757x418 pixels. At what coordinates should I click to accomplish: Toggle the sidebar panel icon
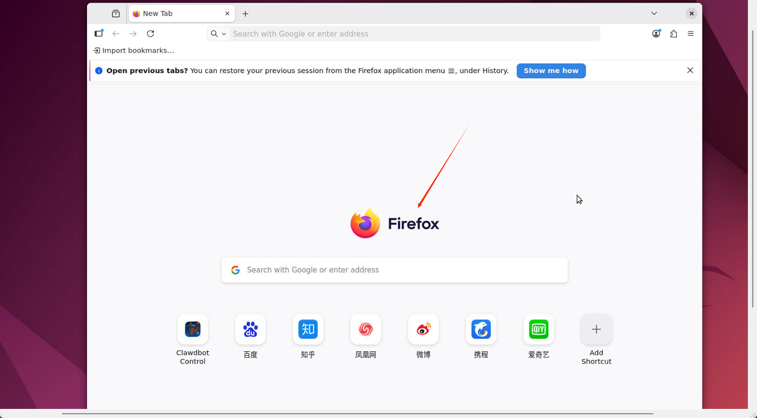99,34
